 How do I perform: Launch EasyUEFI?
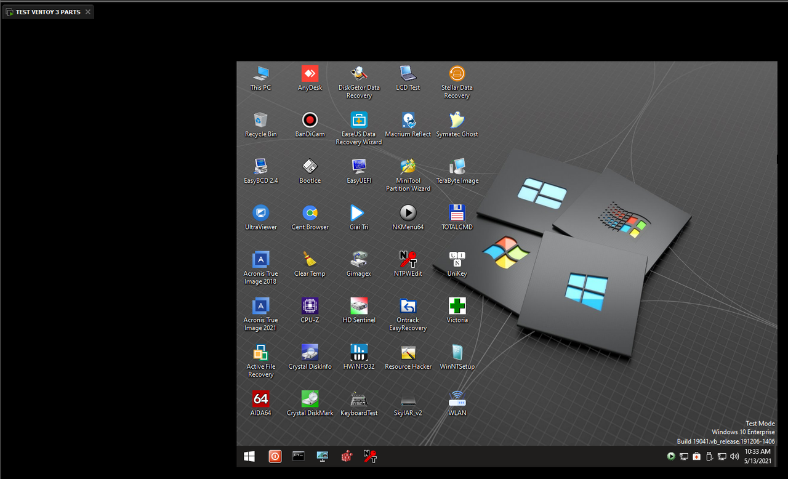coord(359,171)
